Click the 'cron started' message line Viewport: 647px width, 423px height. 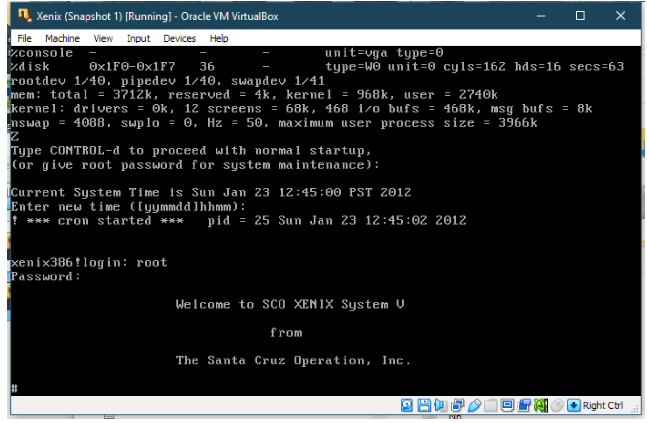[238, 221]
